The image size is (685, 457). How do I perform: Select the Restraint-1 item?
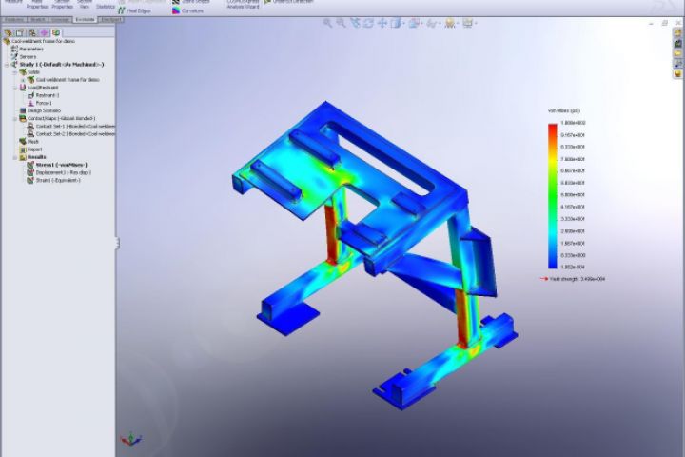[43, 95]
